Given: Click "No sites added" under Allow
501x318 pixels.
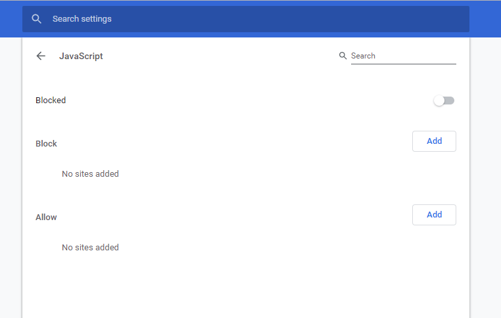Looking at the screenshot, I should click(x=90, y=248).
